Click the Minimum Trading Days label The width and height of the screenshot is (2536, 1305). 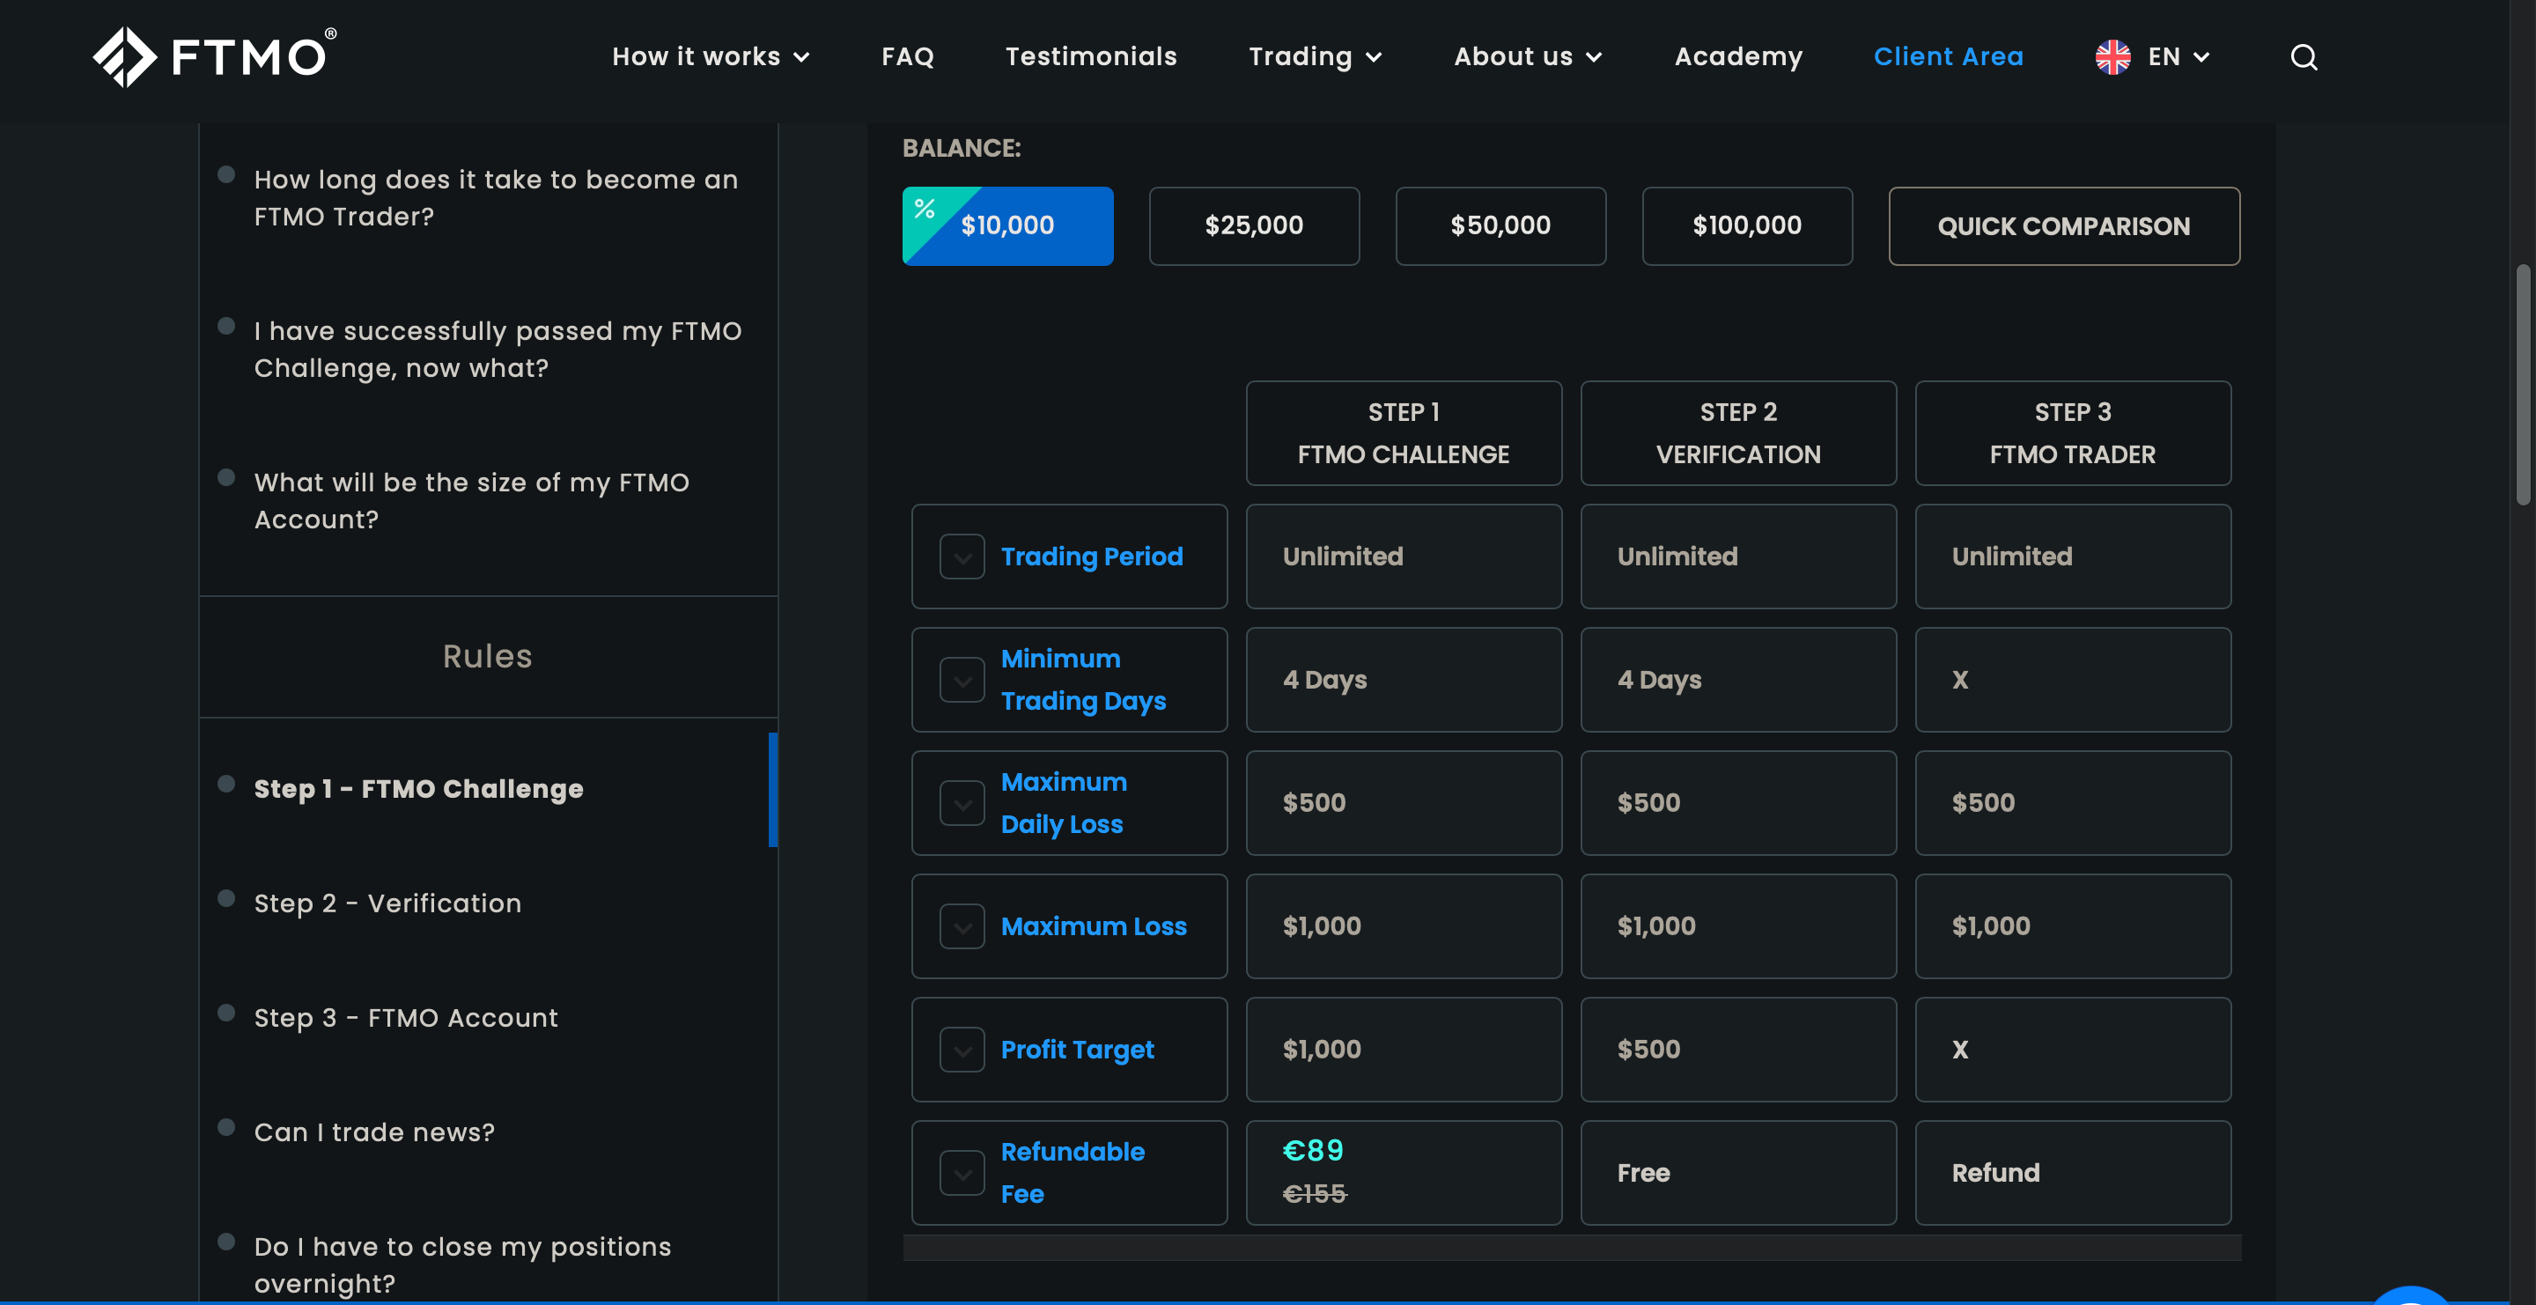[1083, 679]
